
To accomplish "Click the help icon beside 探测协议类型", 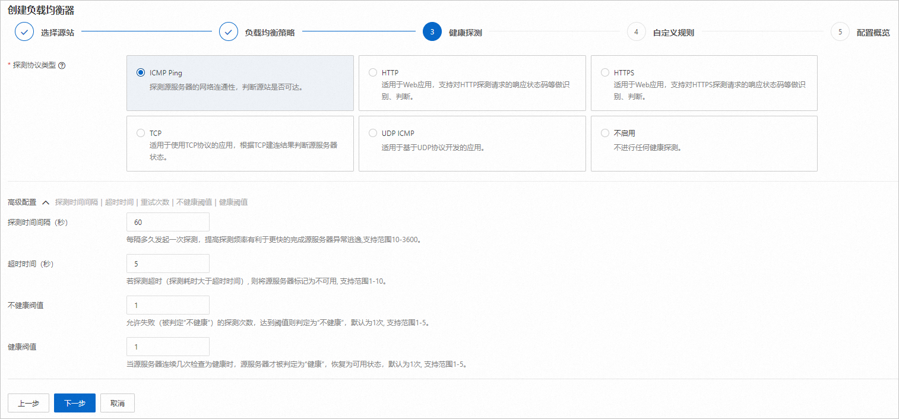I will tap(62, 65).
